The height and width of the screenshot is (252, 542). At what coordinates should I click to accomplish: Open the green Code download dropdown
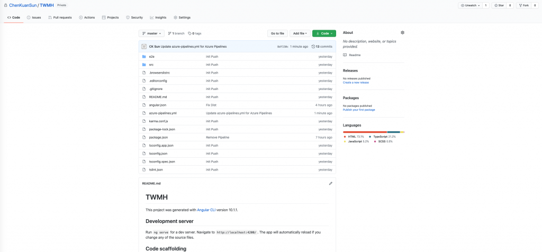point(324,33)
